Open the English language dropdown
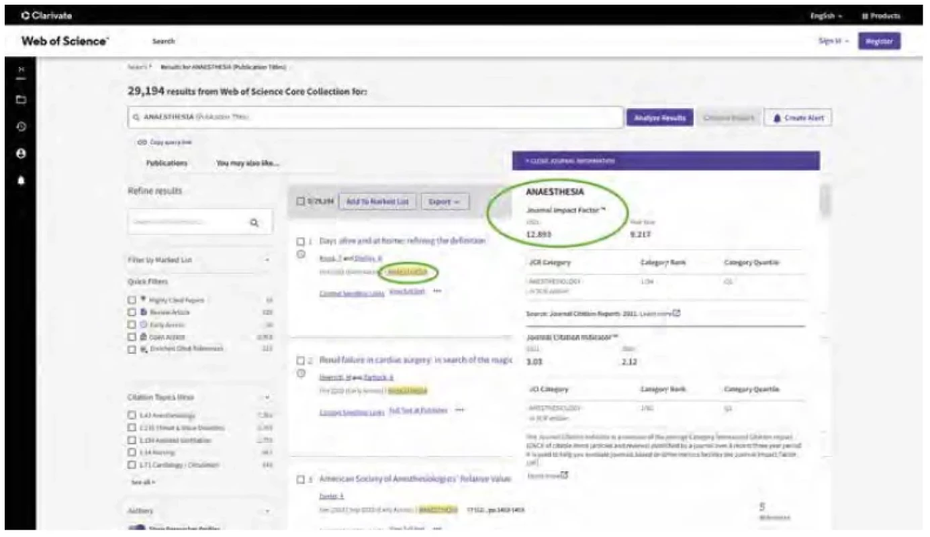930x537 pixels. (x=826, y=15)
